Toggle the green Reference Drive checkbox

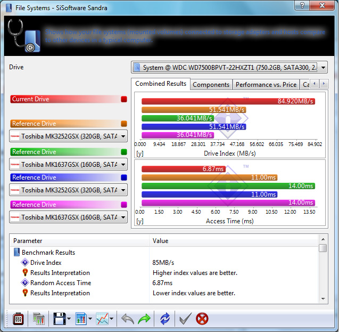click(x=124, y=152)
